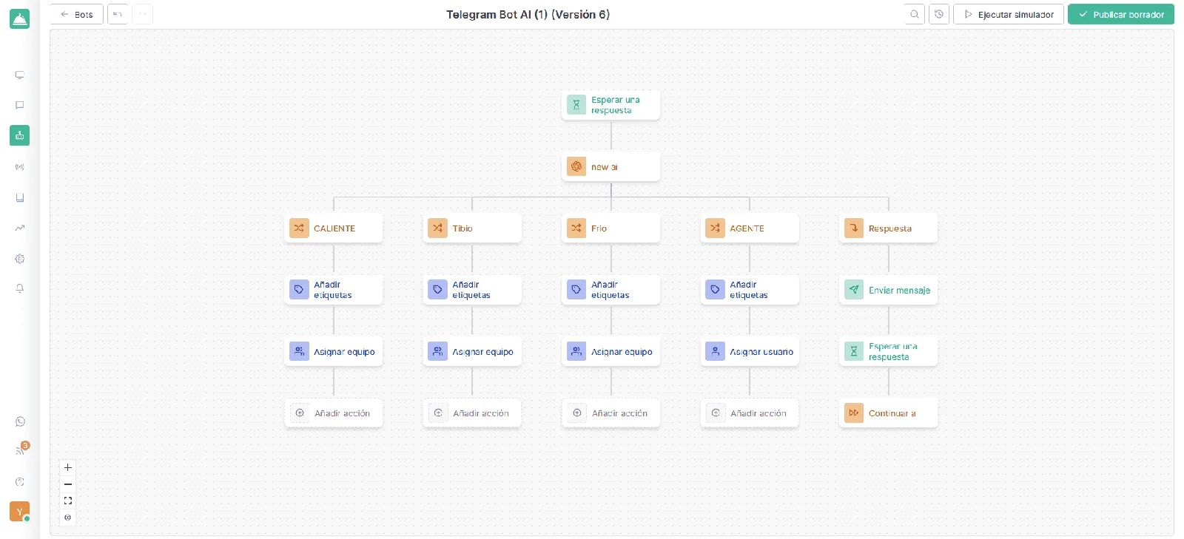
Task: Open Añadir etiquetas under AGENTE
Action: [750, 290]
